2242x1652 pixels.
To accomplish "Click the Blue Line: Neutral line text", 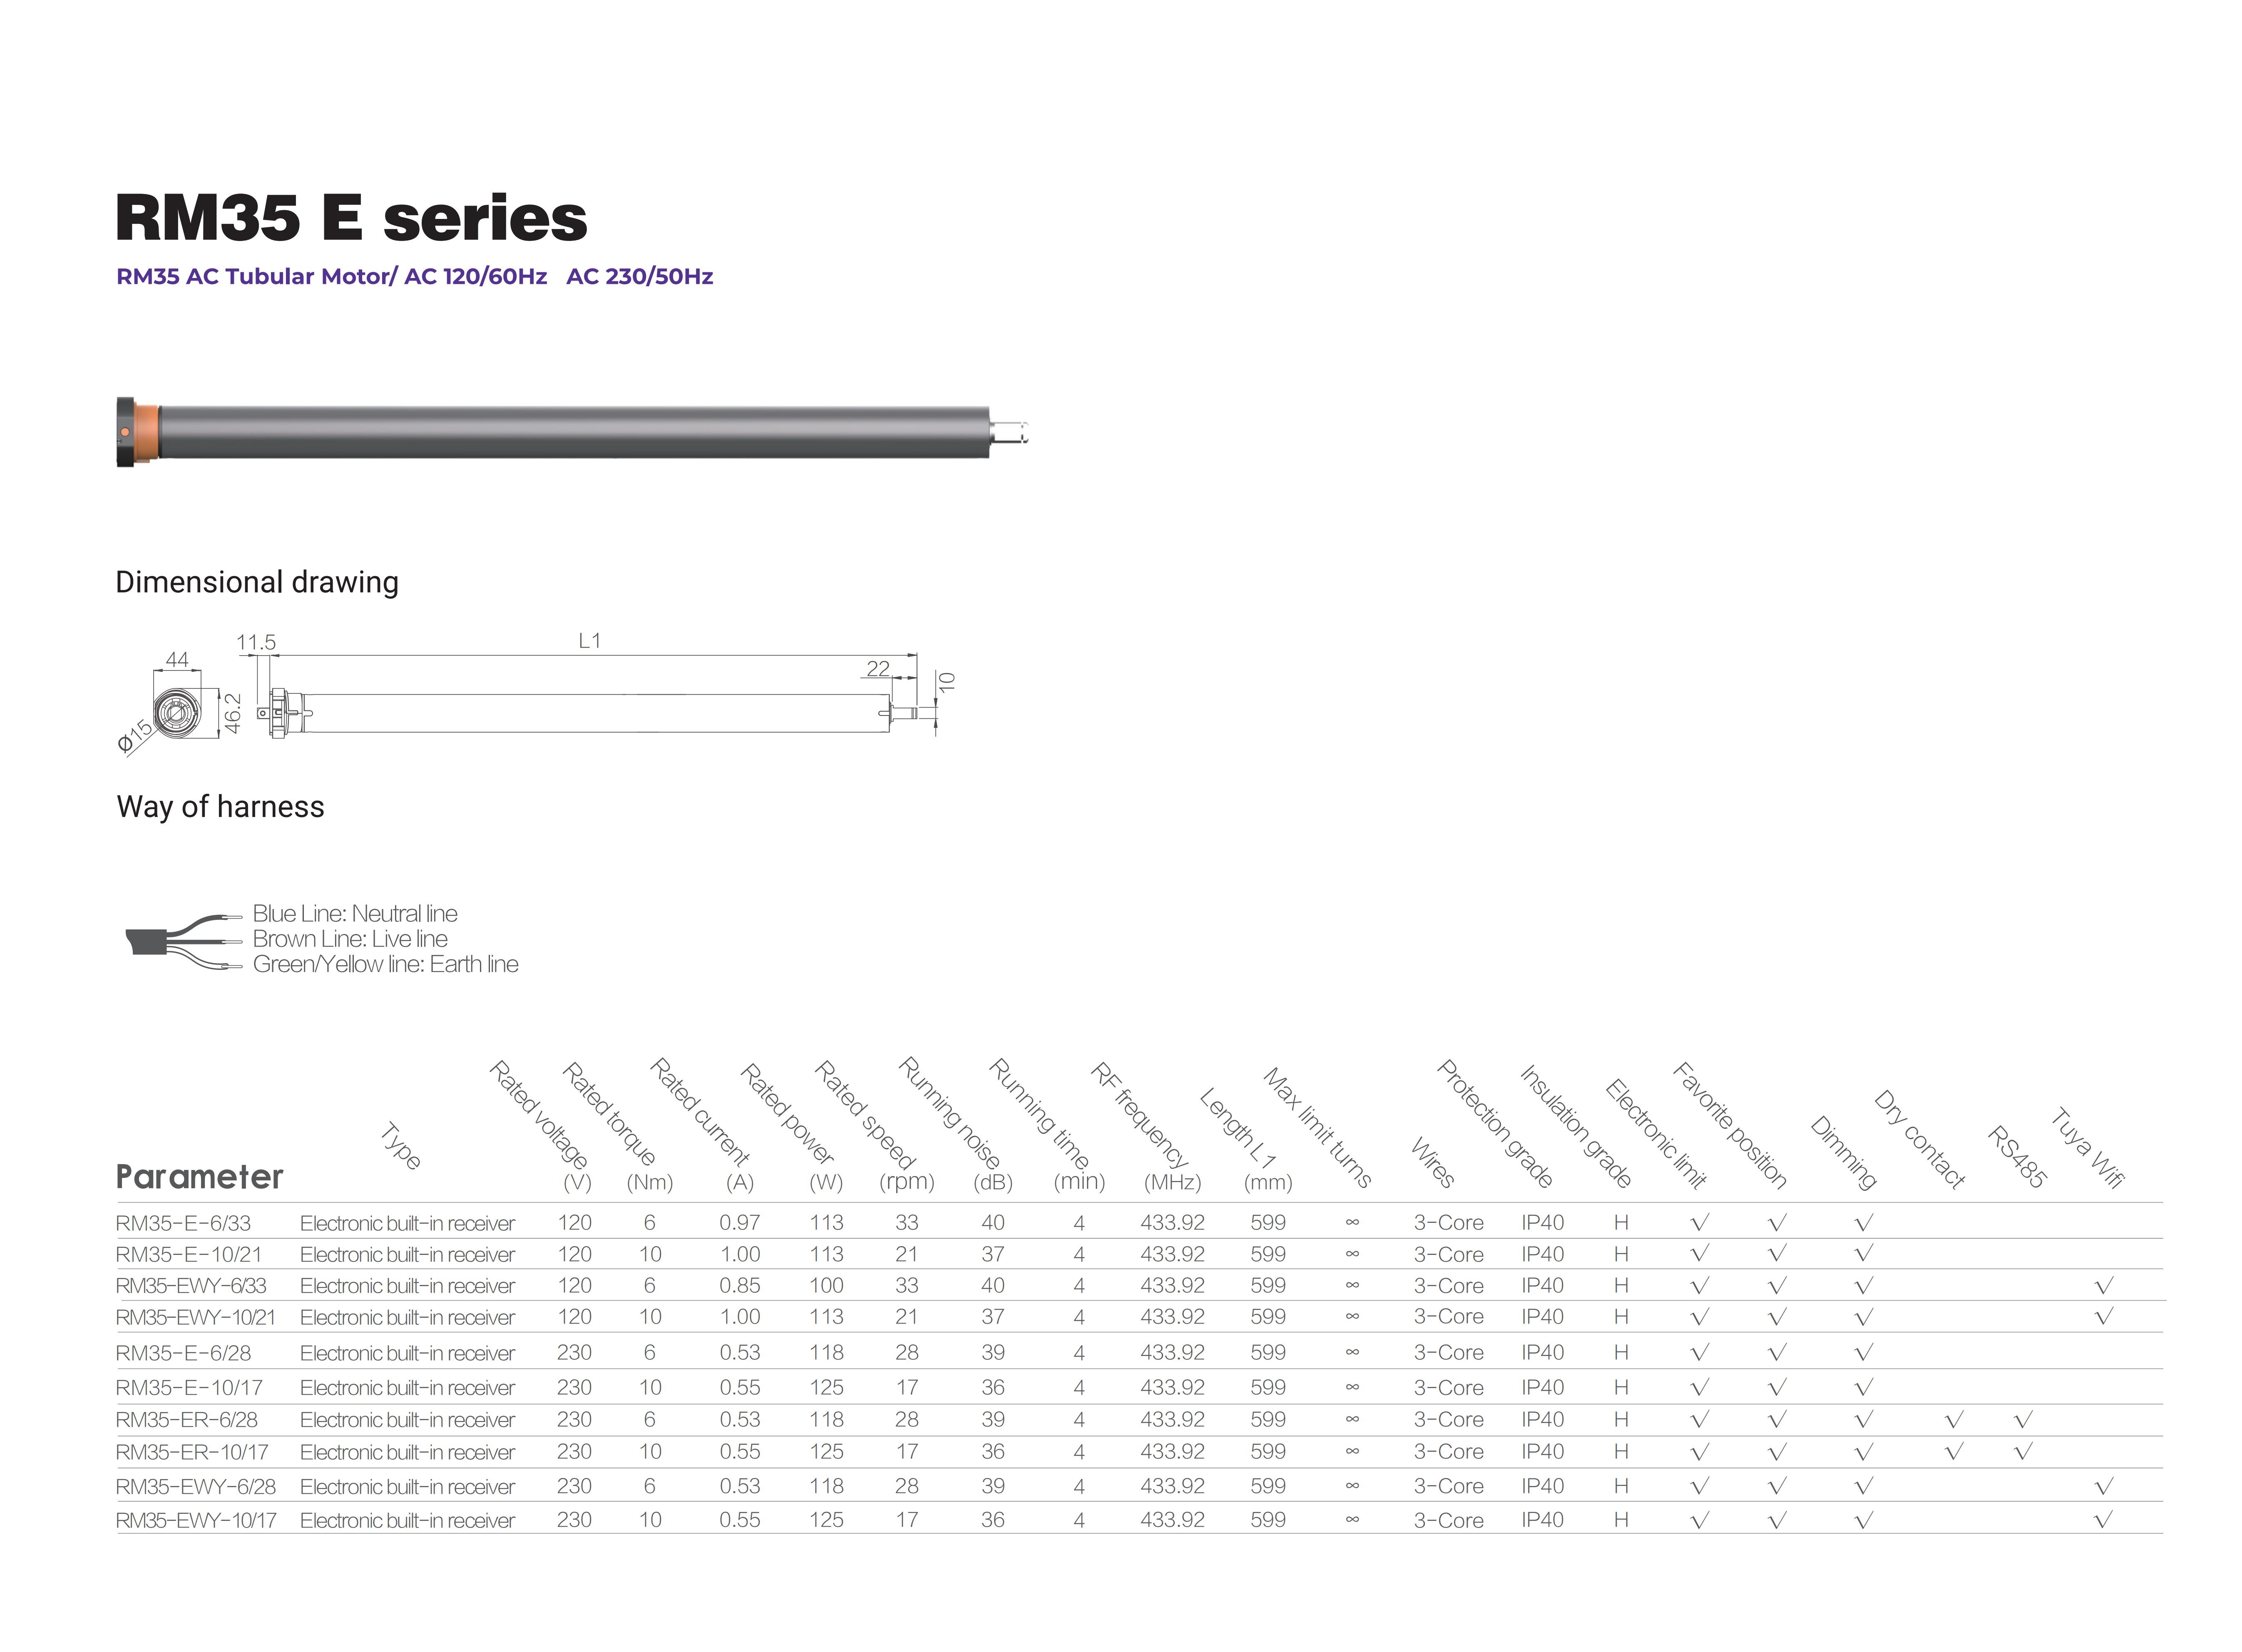I will click(x=355, y=913).
